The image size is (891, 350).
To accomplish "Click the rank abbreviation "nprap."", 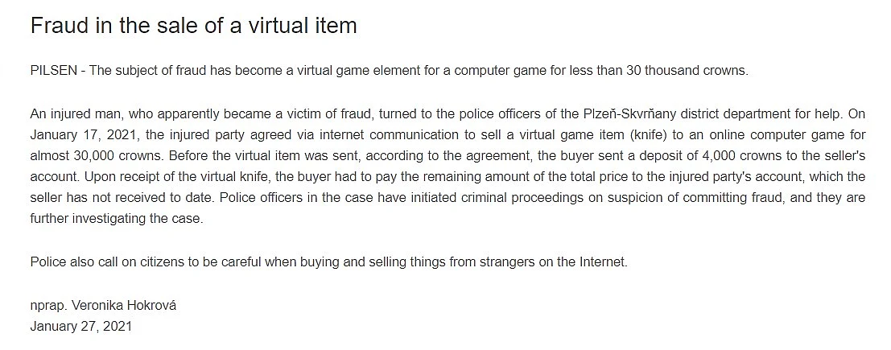I will pos(49,305).
